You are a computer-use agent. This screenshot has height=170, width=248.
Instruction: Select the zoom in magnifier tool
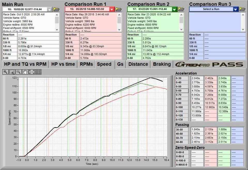5,72
